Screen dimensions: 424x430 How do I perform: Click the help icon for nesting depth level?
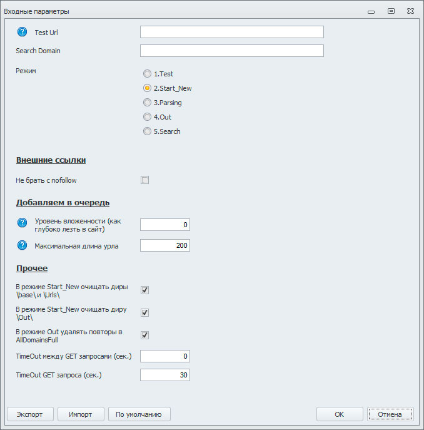click(22, 223)
